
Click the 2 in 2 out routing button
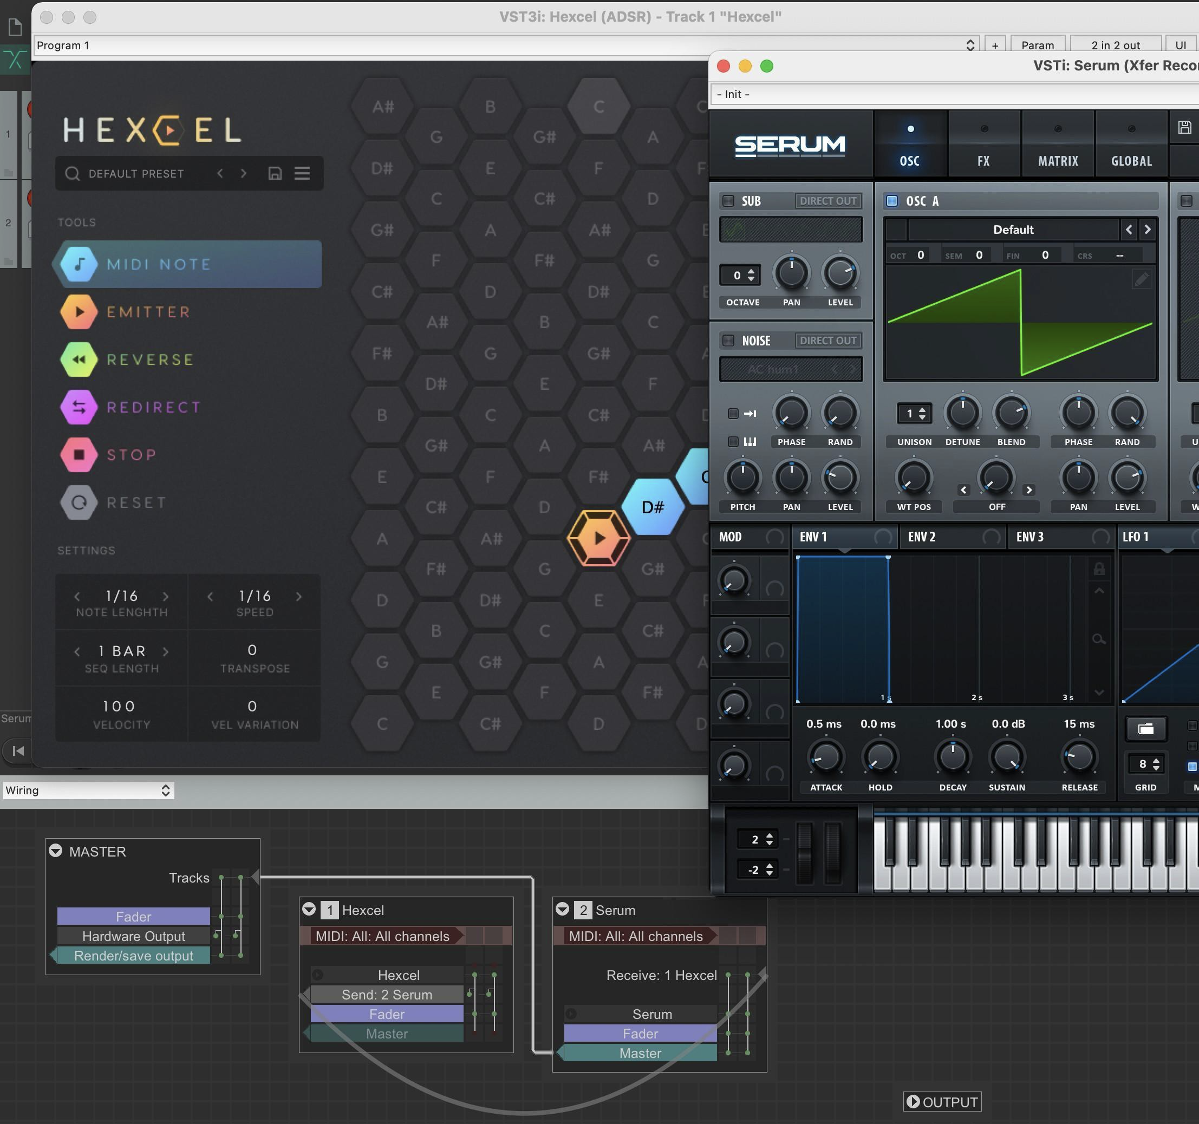(x=1115, y=45)
